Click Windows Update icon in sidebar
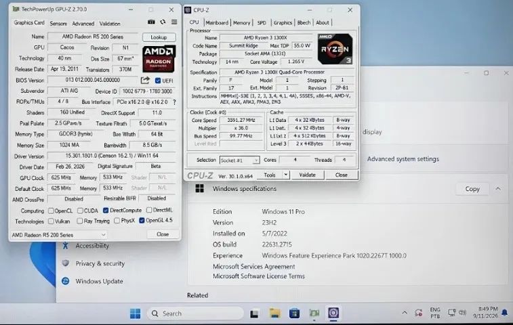This screenshot has height=325, width=513. pos(66,281)
